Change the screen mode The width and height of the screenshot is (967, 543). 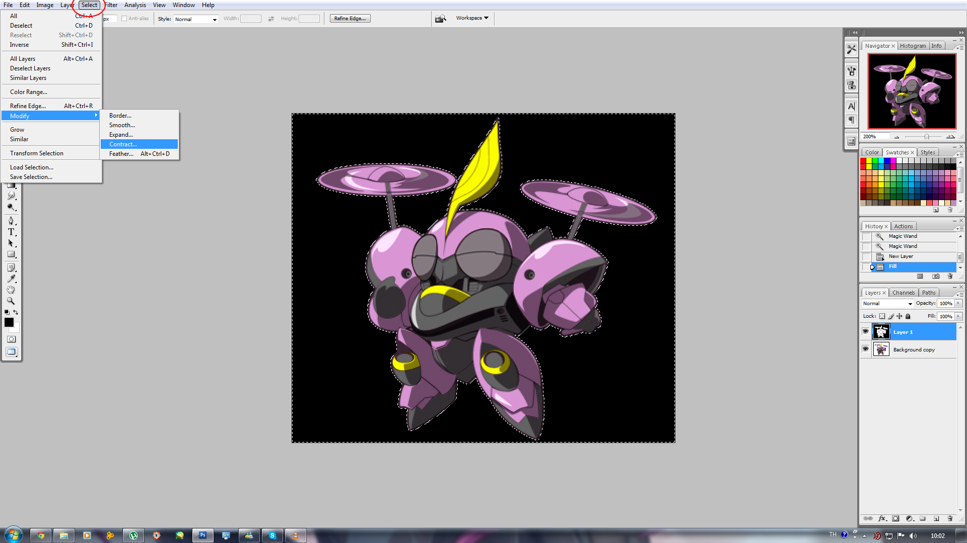point(11,352)
